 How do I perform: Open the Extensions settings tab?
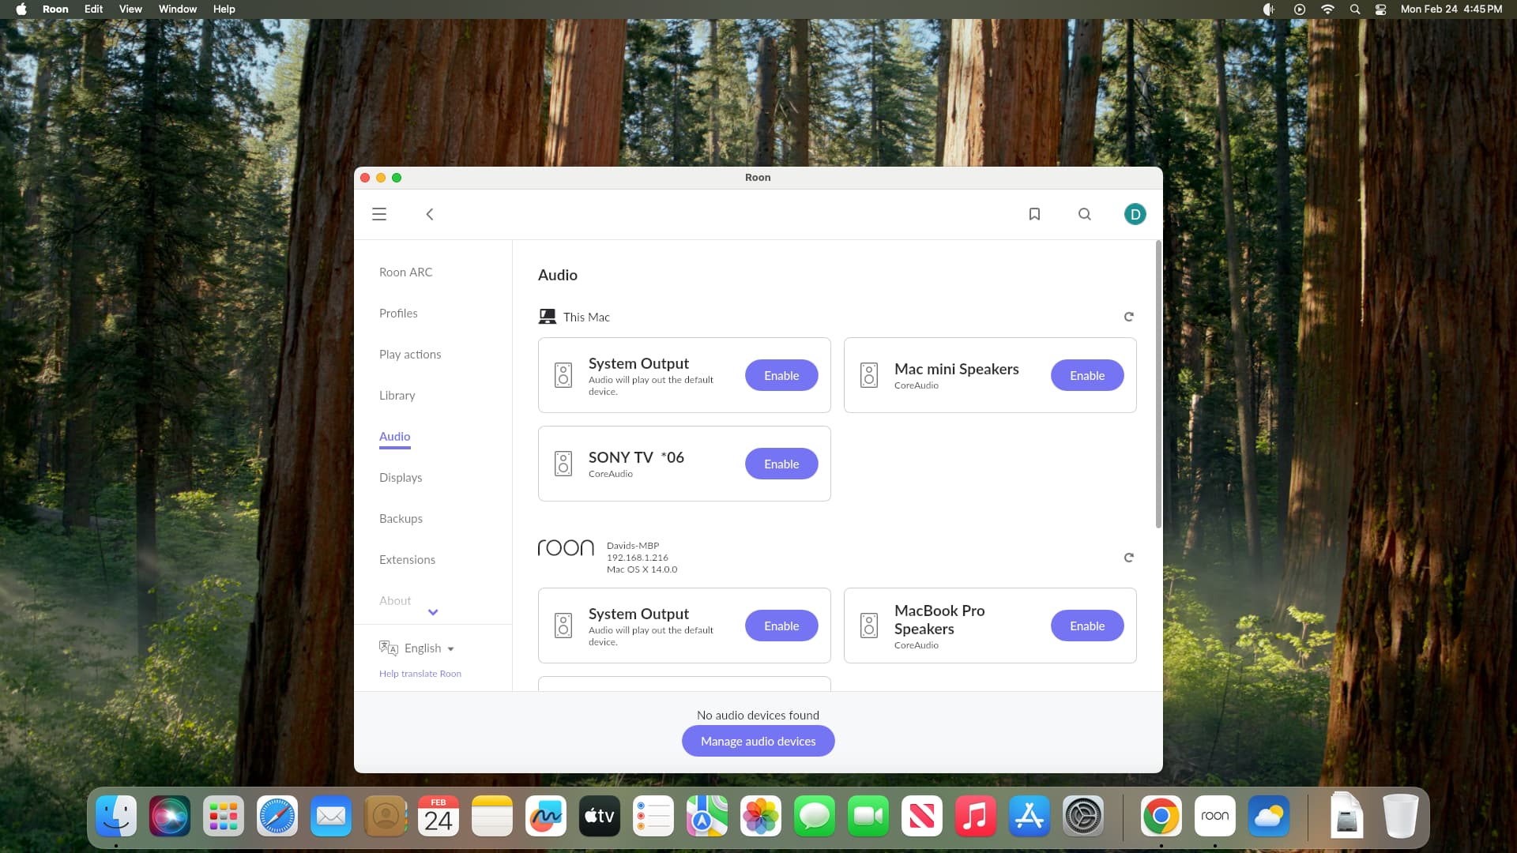(407, 559)
